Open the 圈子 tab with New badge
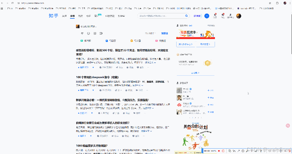 (98, 16)
